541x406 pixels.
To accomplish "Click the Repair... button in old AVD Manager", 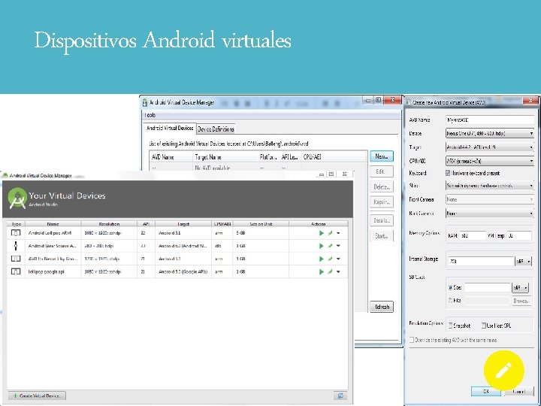I will (x=382, y=202).
